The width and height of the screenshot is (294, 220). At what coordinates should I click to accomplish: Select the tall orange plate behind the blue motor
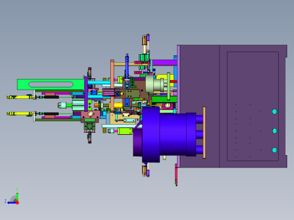point(204,133)
